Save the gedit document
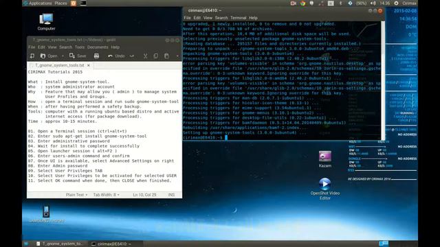The height and width of the screenshot is (247, 440). pyautogui.click(x=78, y=56)
